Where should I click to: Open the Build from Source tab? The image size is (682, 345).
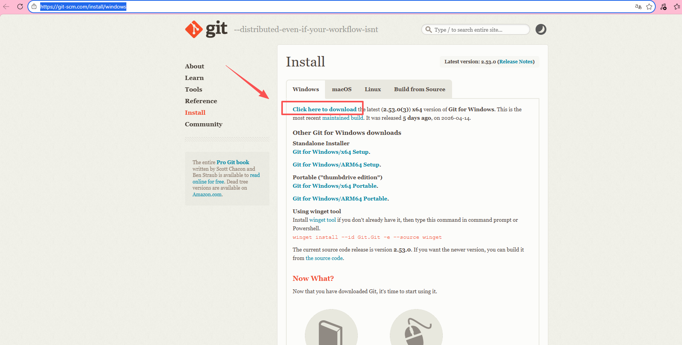420,89
